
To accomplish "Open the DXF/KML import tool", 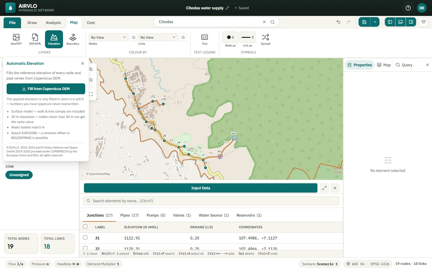I will click(35, 39).
